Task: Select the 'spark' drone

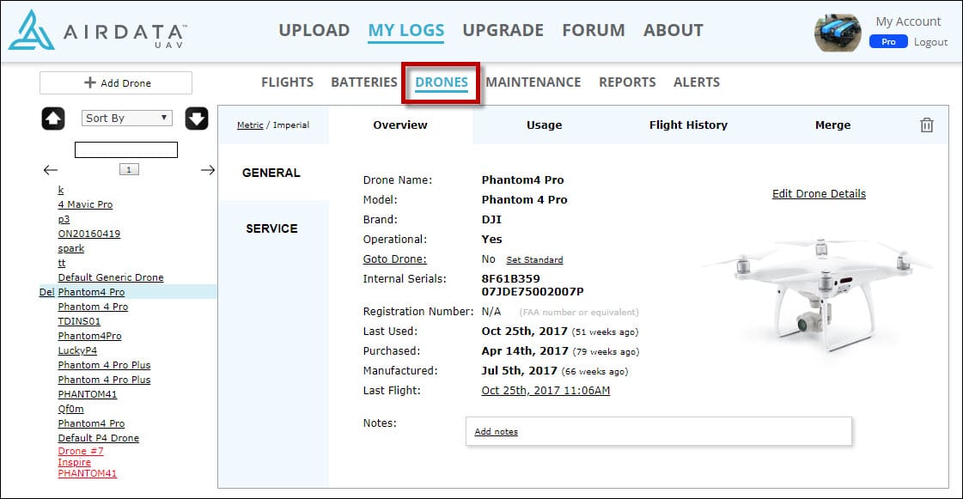Action: (x=71, y=248)
